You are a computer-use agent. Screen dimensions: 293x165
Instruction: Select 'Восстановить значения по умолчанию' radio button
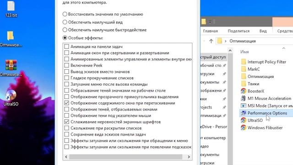click(65, 14)
